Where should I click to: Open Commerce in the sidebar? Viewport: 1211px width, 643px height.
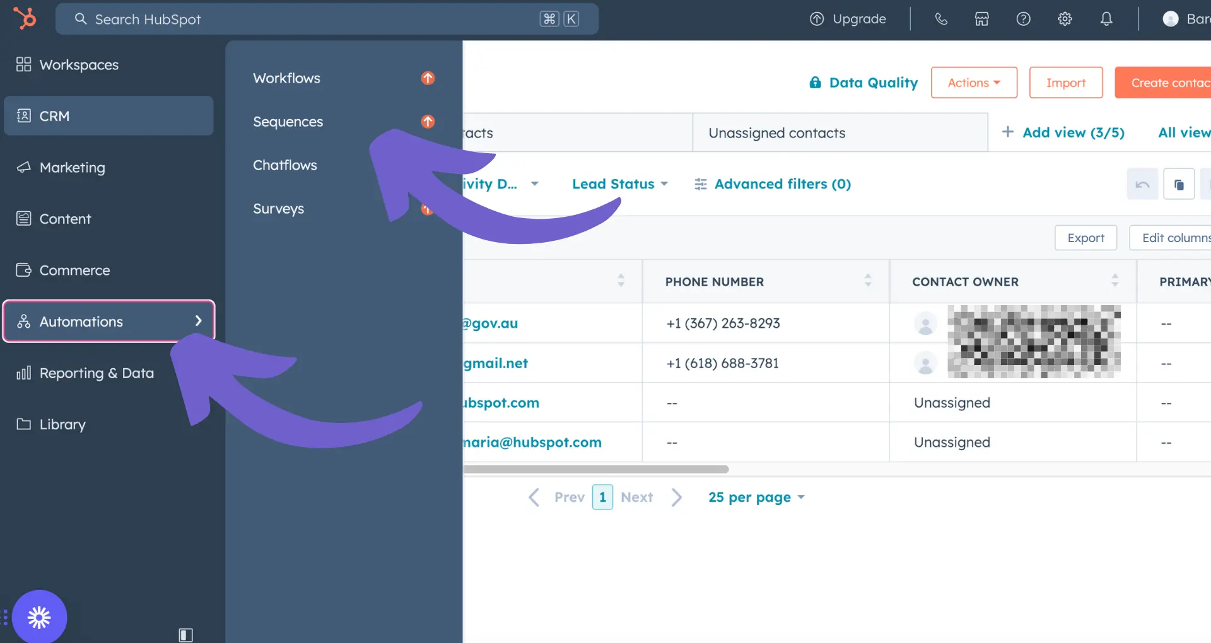coord(108,270)
